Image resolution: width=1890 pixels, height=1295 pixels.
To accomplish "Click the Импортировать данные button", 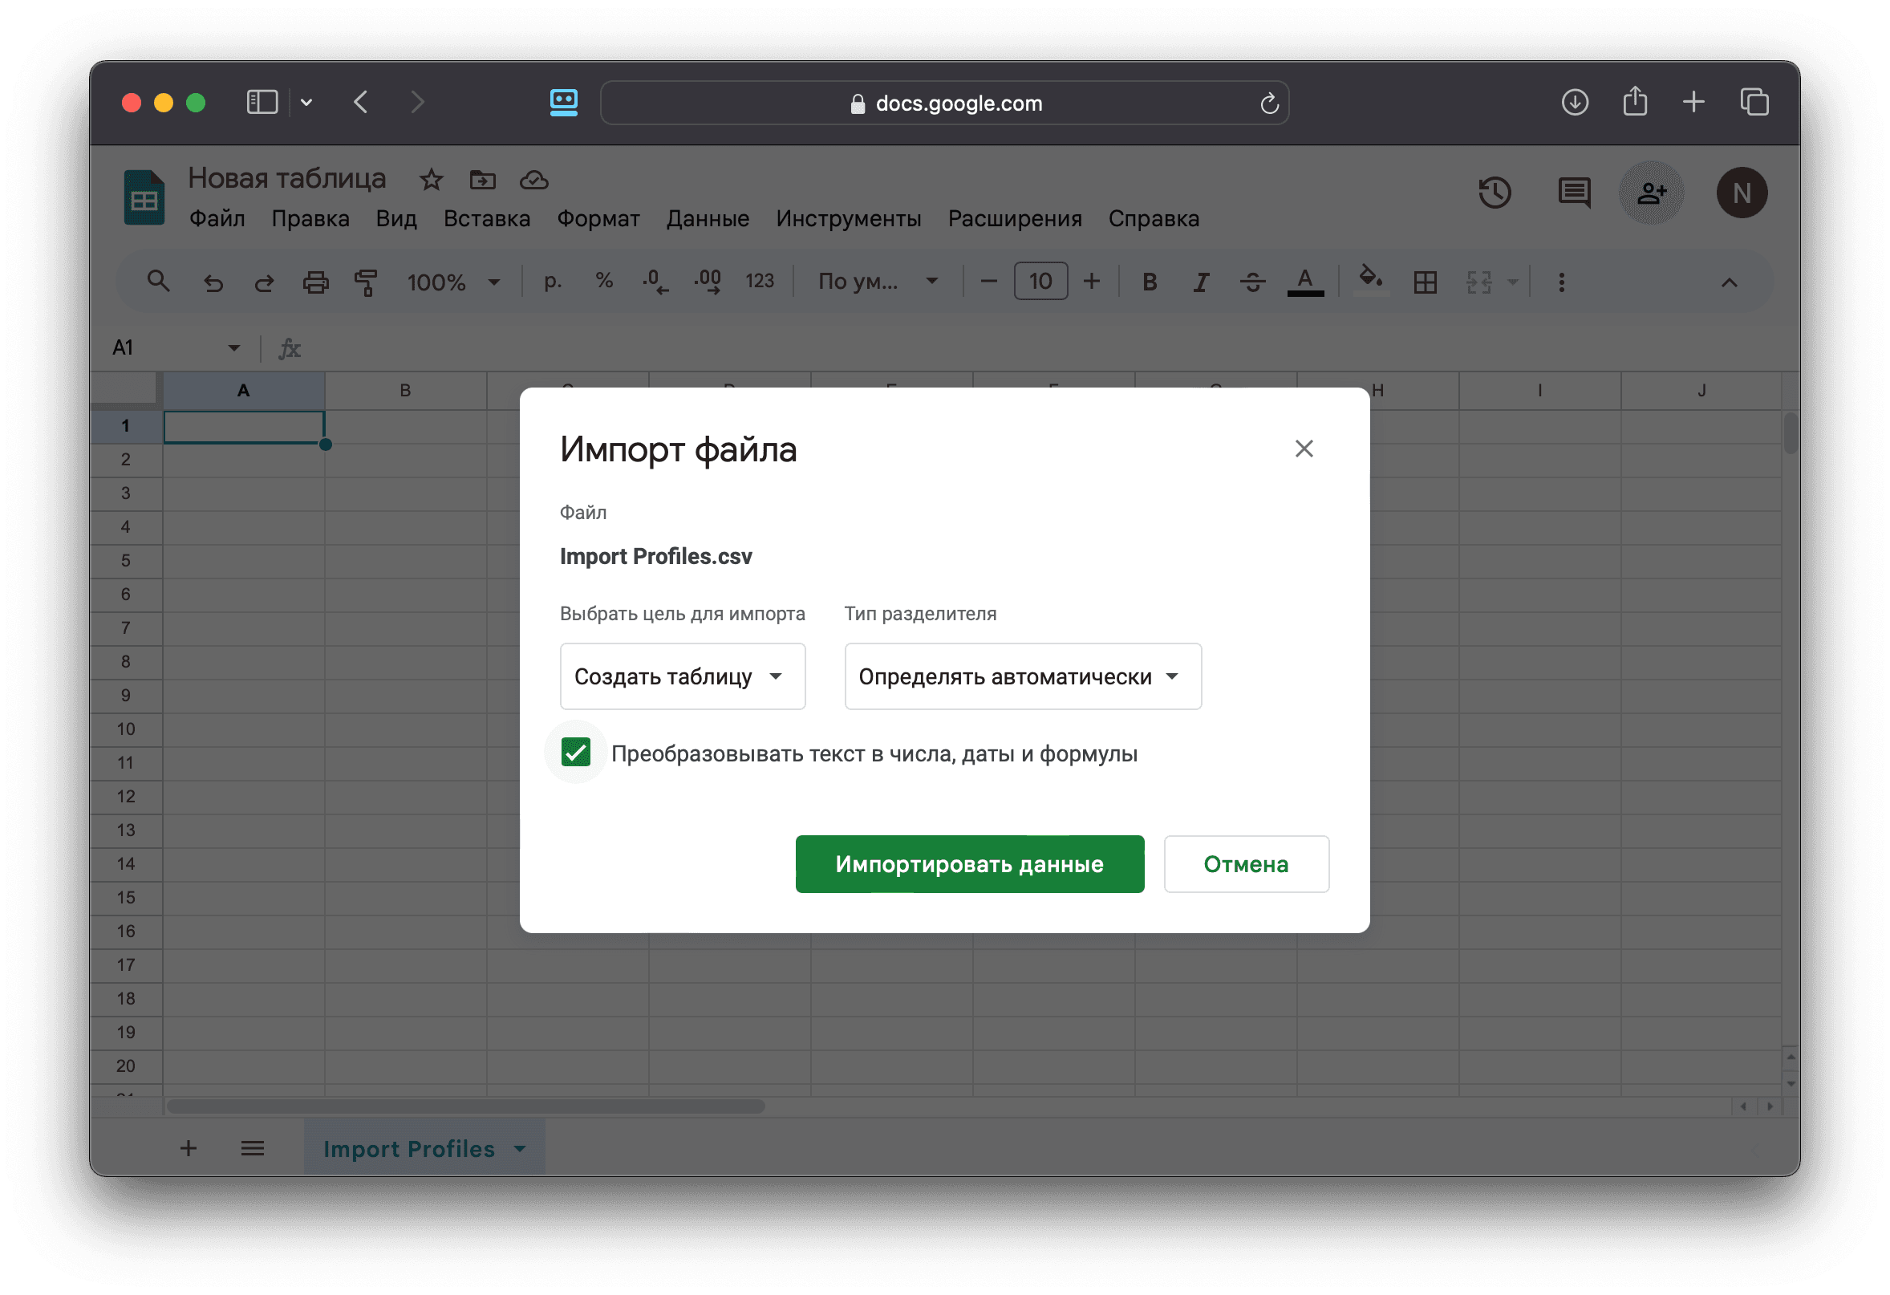I will [x=968, y=864].
